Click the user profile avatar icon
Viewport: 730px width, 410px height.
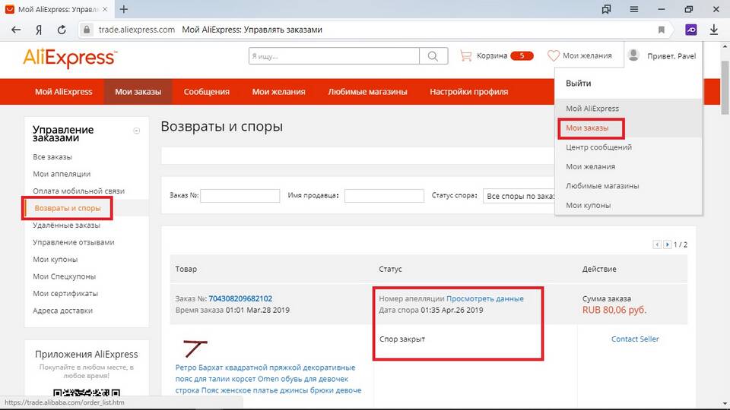click(633, 55)
